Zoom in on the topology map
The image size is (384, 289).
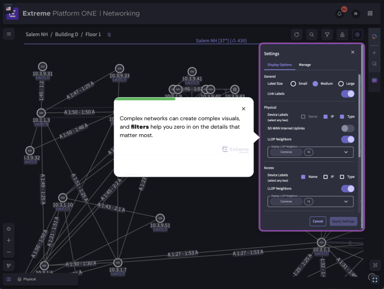(8, 240)
